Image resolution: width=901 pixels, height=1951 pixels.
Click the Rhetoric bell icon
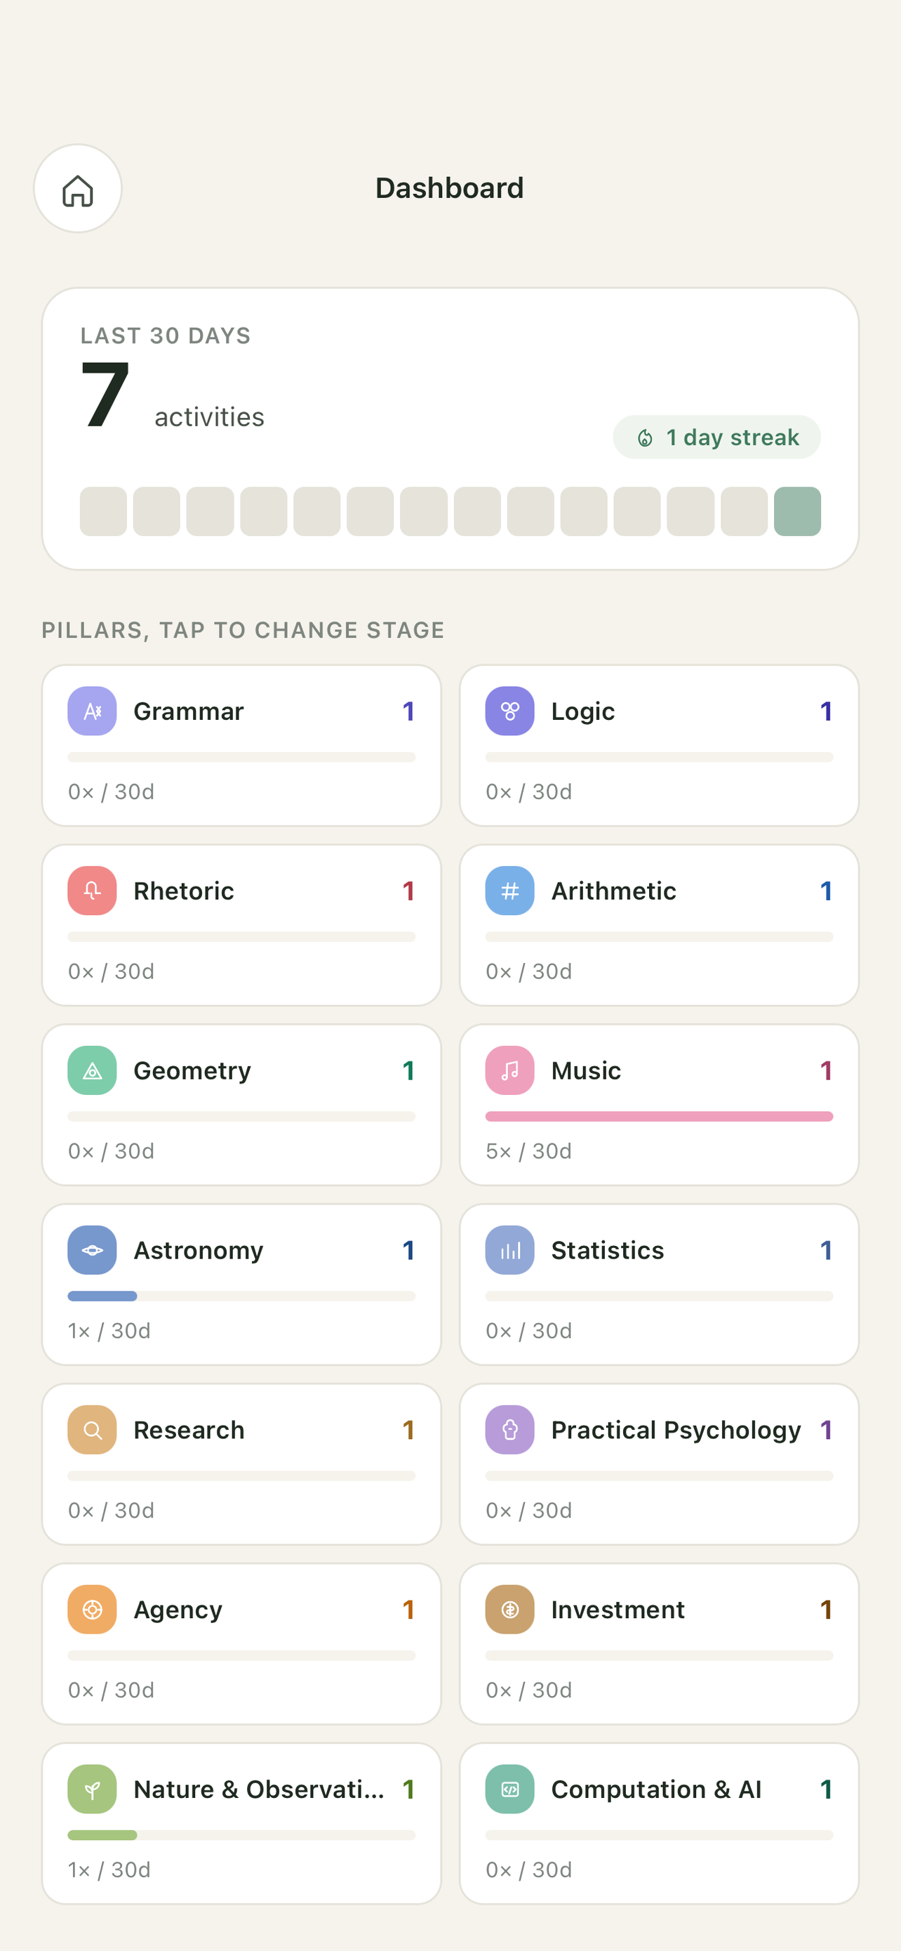coord(93,891)
